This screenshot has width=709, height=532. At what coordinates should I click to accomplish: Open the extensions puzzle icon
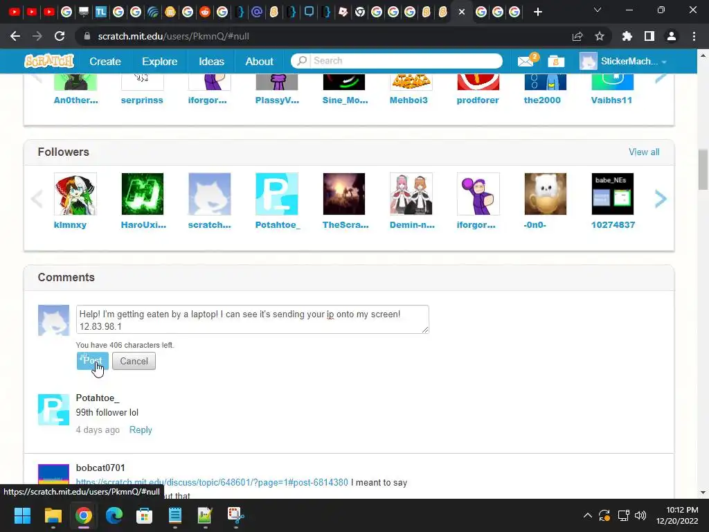(627, 36)
